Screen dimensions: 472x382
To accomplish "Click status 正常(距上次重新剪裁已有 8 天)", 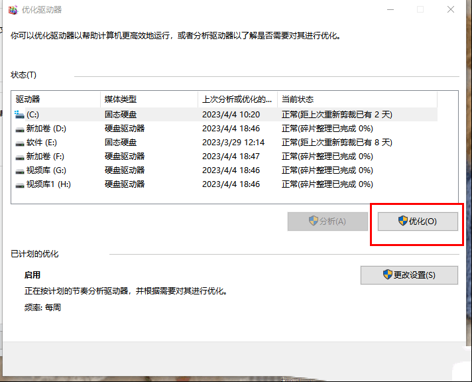I will (337, 143).
